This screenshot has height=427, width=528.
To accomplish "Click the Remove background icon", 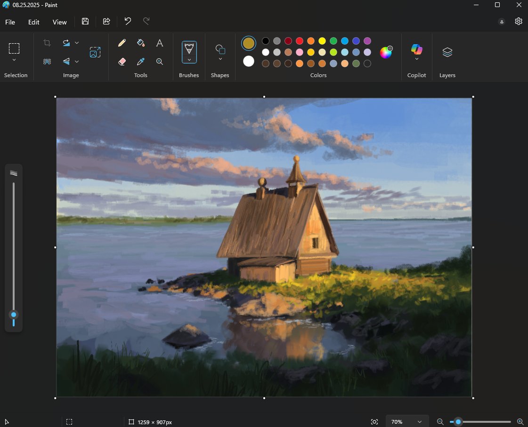I will point(47,61).
